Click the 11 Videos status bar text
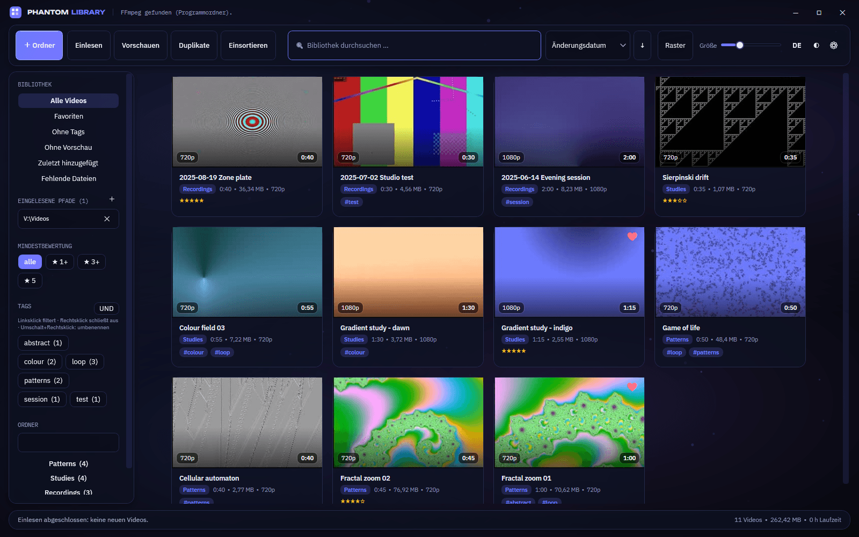Screen dimensions: 859x537 coord(748,520)
